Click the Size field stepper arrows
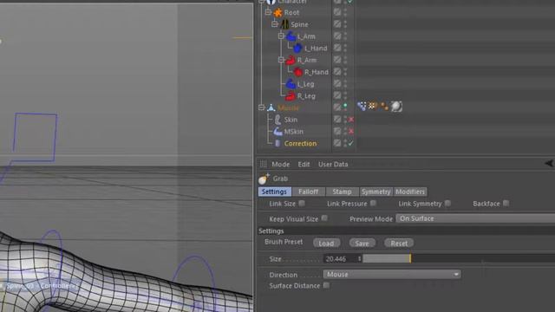 (359, 259)
